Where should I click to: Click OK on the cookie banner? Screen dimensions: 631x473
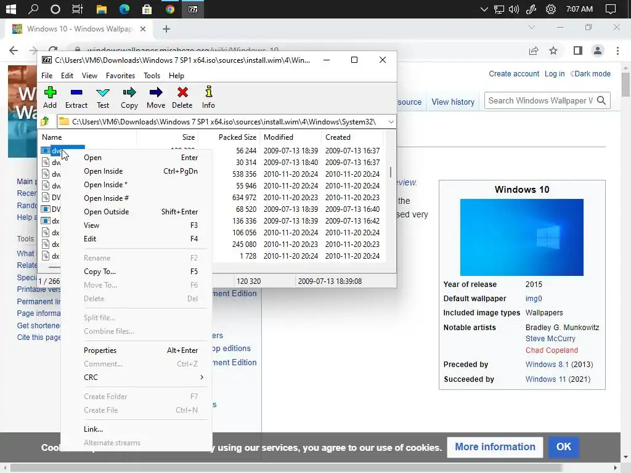click(x=563, y=447)
